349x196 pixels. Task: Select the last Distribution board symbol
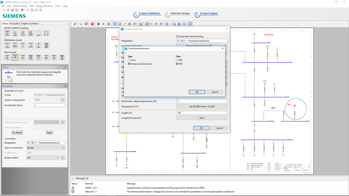coord(46,45)
